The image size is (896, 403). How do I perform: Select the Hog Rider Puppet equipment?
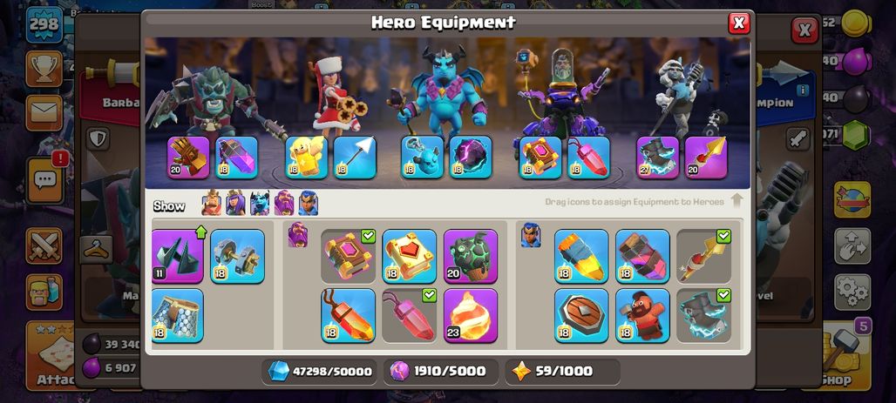(642, 316)
